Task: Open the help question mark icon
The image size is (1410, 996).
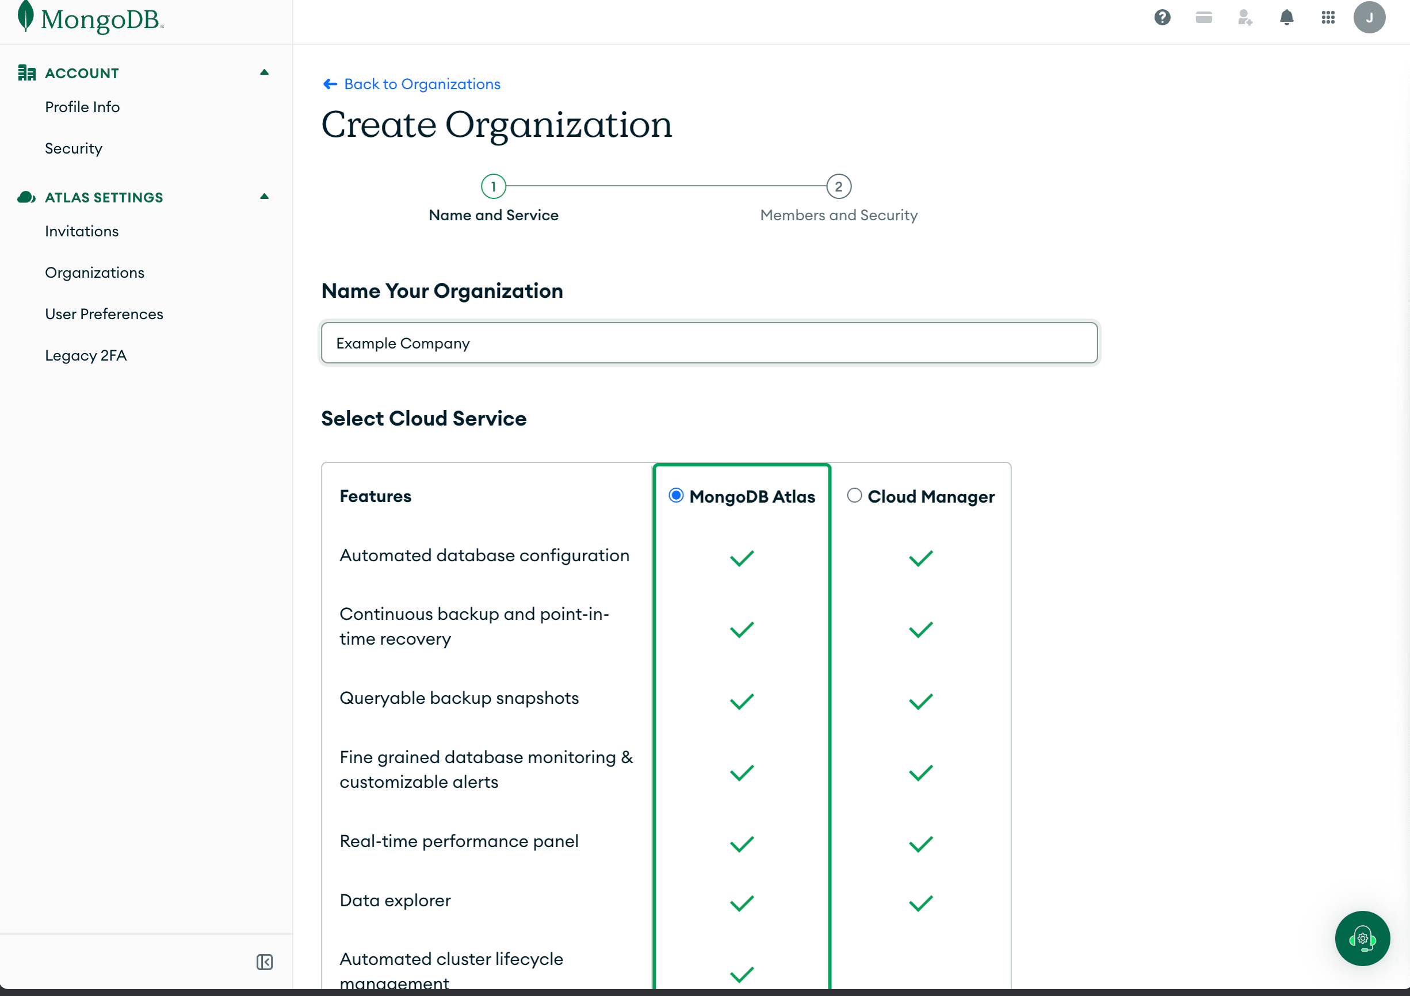Action: [x=1162, y=17]
